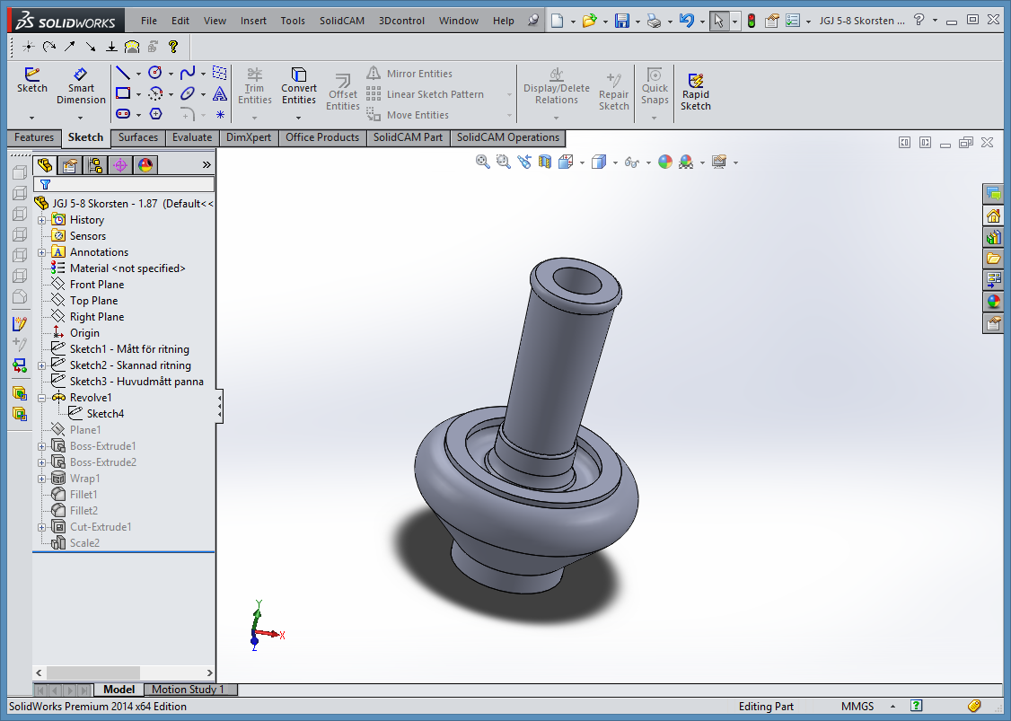Expand the Boss-Extrude1 node
Image resolution: width=1011 pixels, height=721 pixels.
[x=42, y=446]
